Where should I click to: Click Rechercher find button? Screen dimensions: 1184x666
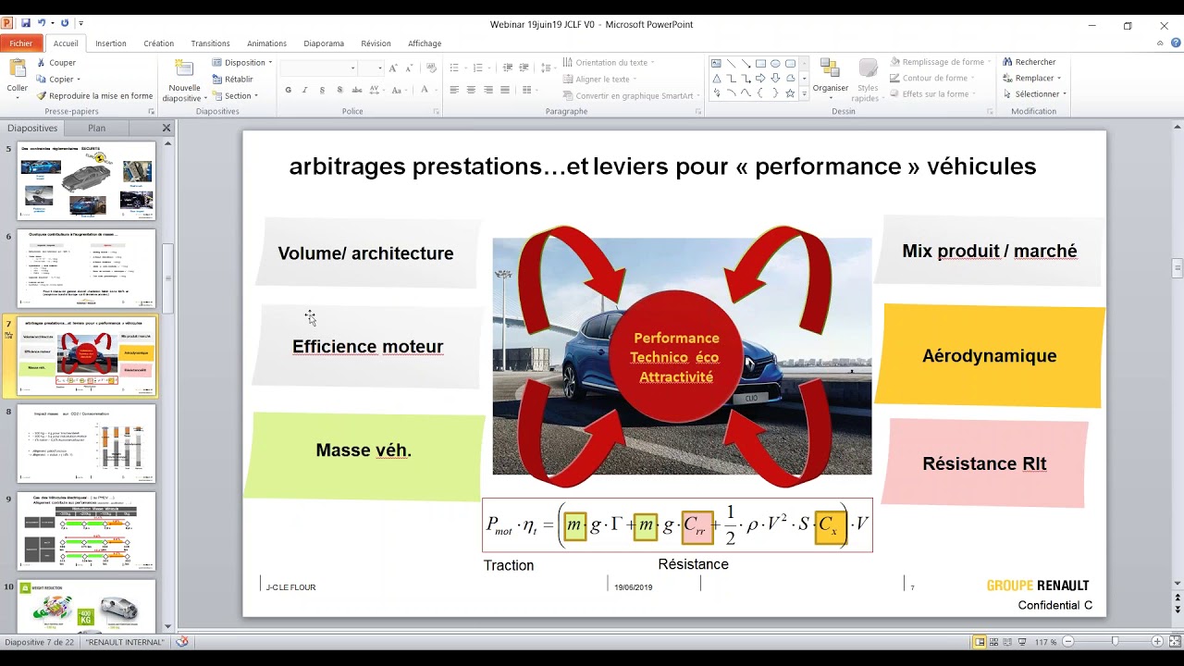tap(1029, 62)
